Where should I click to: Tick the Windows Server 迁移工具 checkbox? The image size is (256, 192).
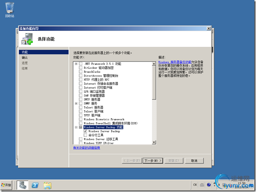(80, 139)
